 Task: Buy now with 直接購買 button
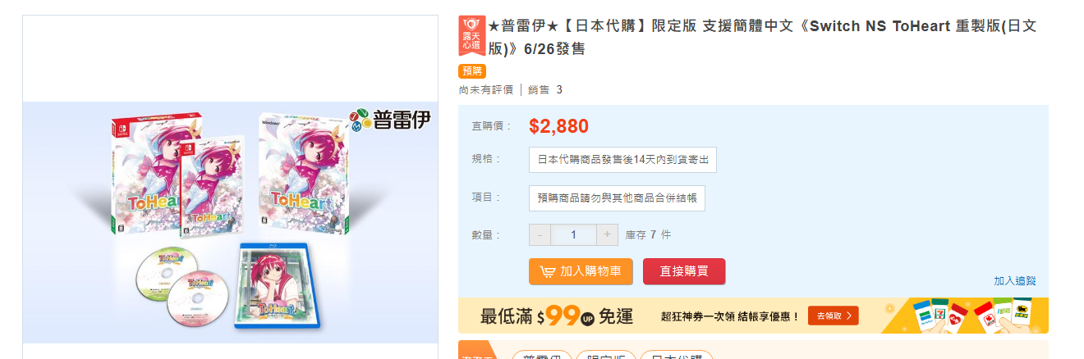[x=684, y=271]
